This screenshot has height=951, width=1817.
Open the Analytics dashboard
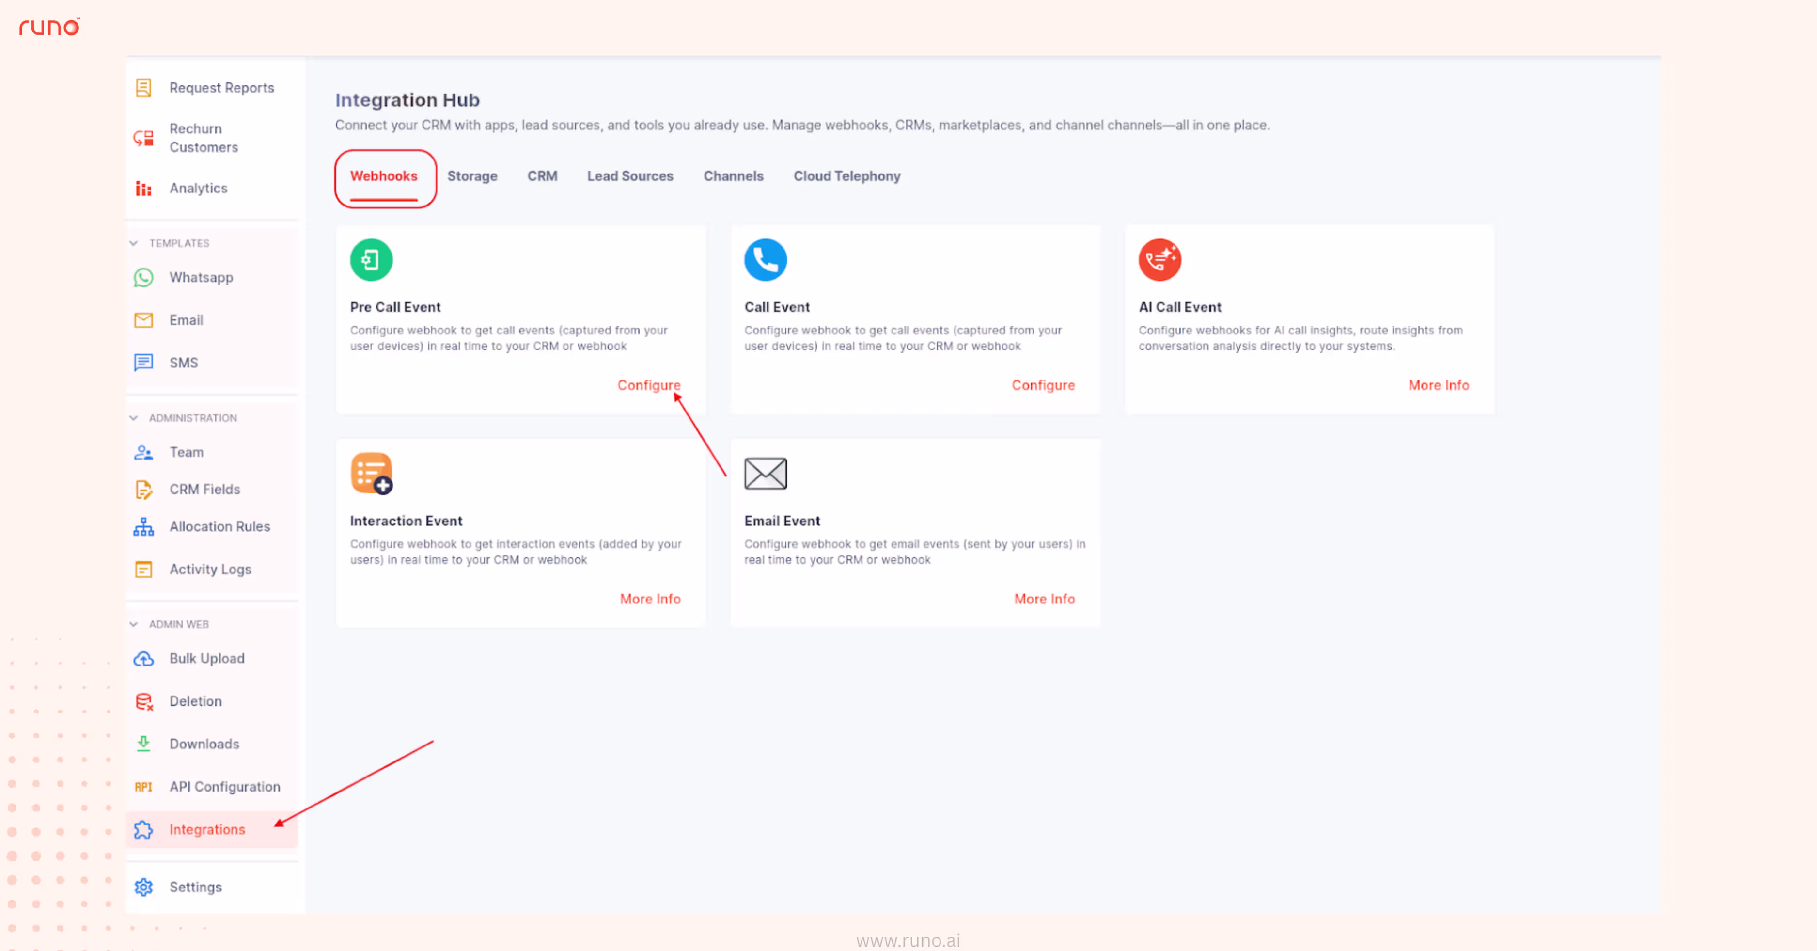point(198,189)
